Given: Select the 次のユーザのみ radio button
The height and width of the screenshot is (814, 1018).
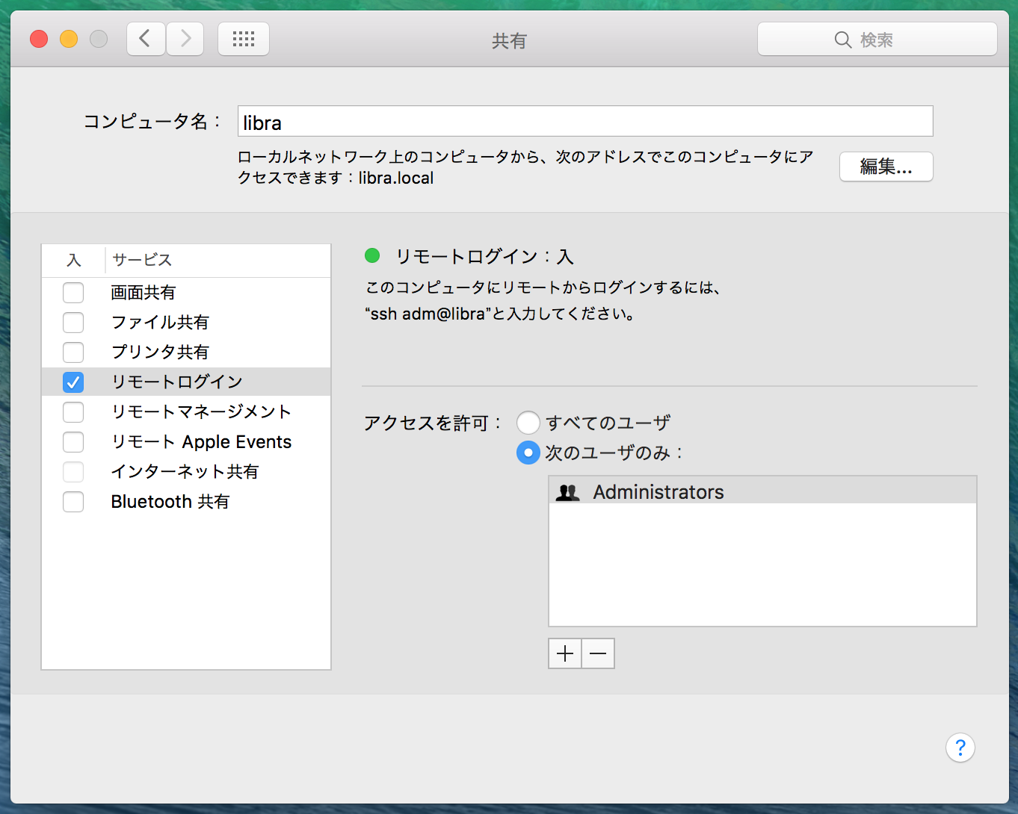Looking at the screenshot, I should (x=528, y=453).
